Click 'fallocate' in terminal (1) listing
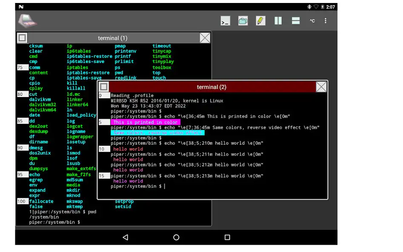Image resolution: width=403 pixels, height=252 pixels. [41, 201]
